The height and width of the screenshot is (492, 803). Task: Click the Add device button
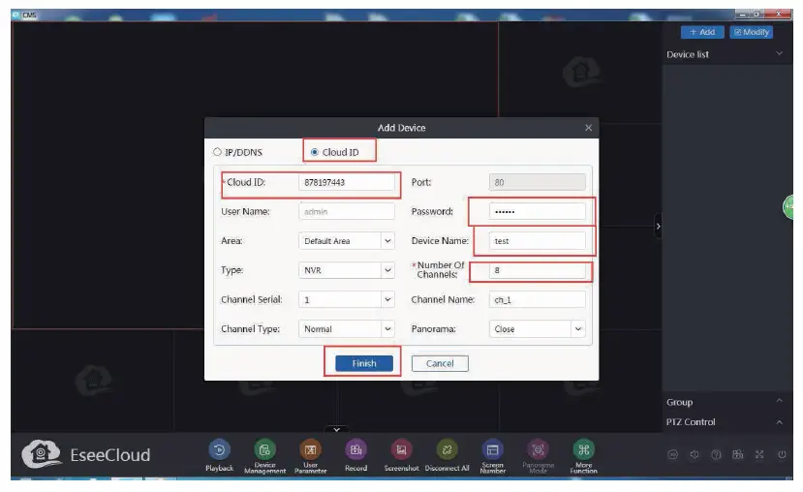702,32
